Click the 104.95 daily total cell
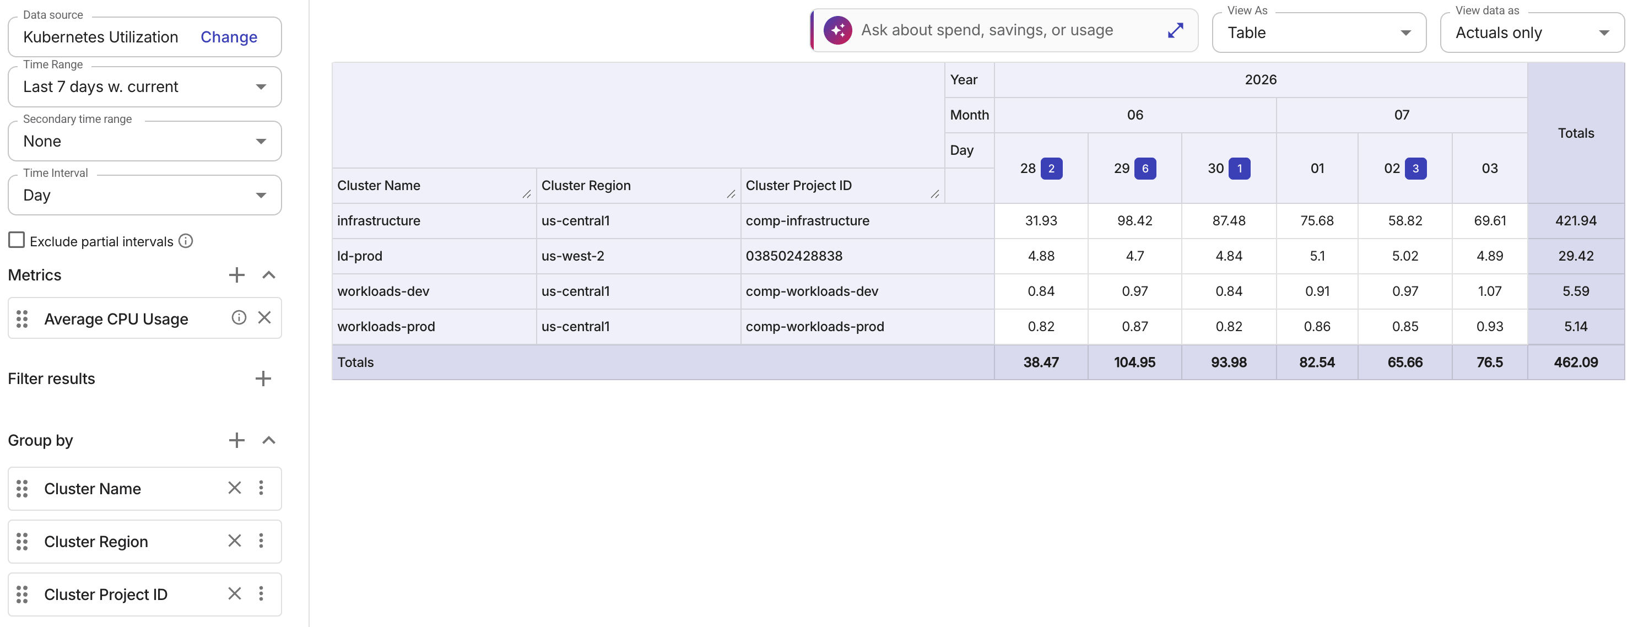The image size is (1633, 627). click(x=1135, y=363)
